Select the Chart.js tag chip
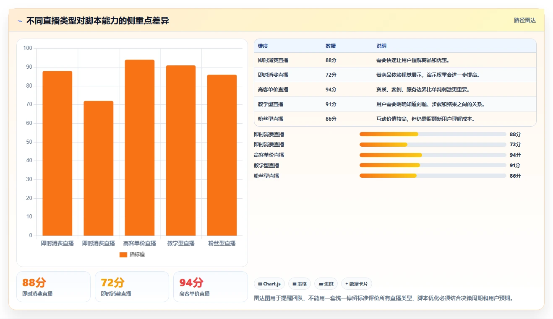The image size is (553, 319). 269,284
